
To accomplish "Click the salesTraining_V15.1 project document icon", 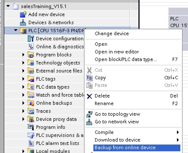I will pos(16,6).
